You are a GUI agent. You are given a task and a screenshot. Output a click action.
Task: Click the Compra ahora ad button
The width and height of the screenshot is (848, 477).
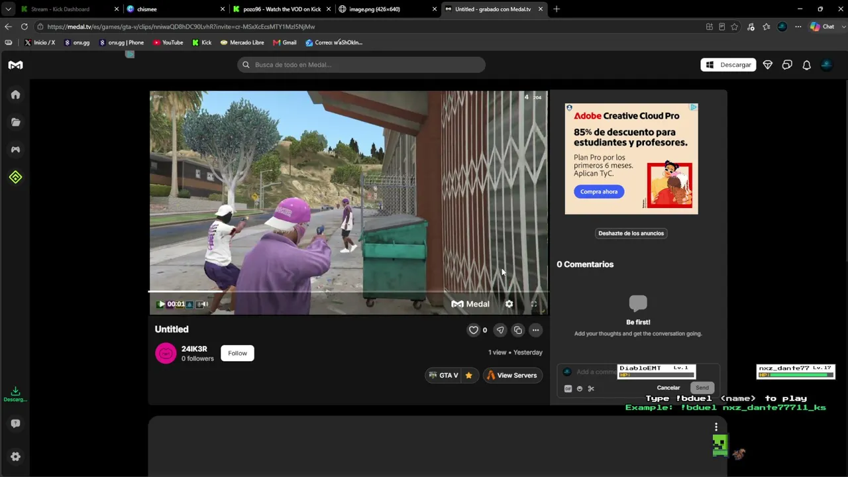pos(599,191)
